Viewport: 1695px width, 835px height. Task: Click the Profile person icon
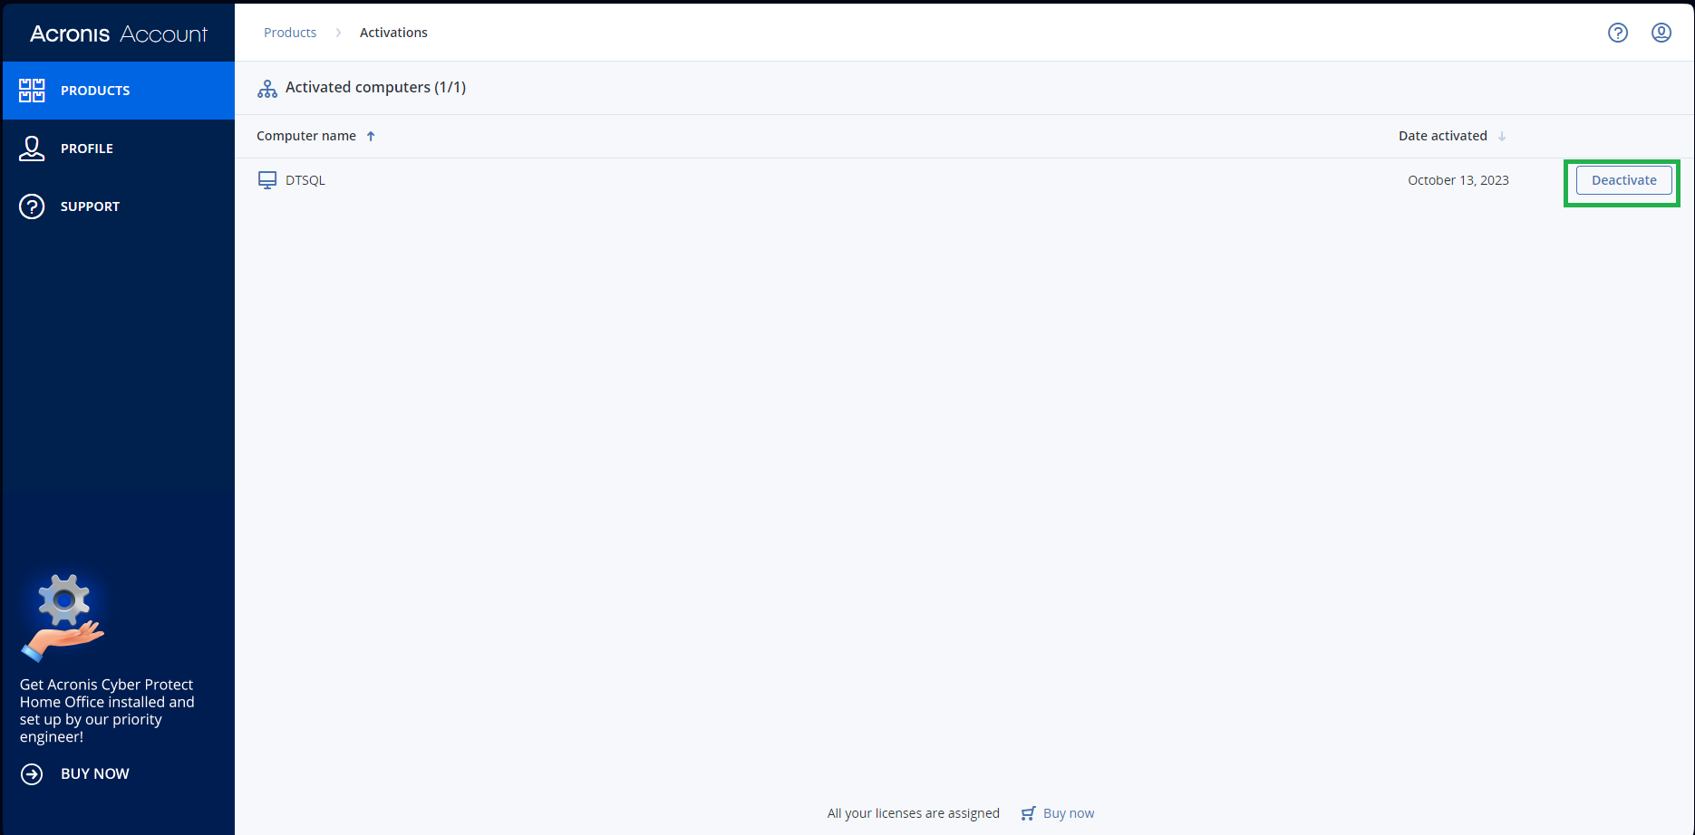point(32,148)
